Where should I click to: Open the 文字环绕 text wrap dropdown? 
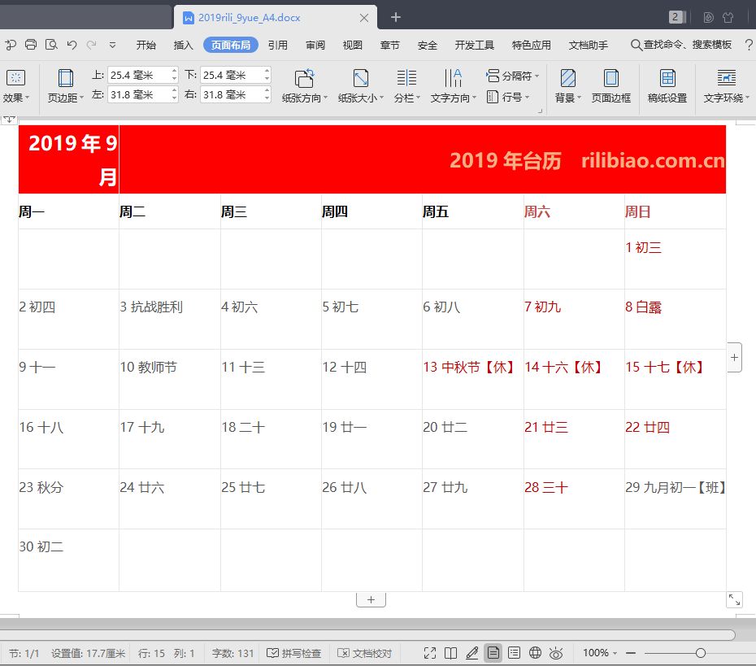tap(727, 86)
